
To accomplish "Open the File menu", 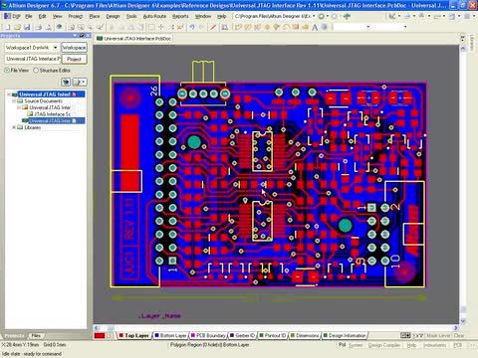I will pyautogui.click(x=29, y=16).
